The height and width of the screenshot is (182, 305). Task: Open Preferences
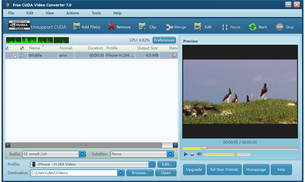[x=164, y=40]
